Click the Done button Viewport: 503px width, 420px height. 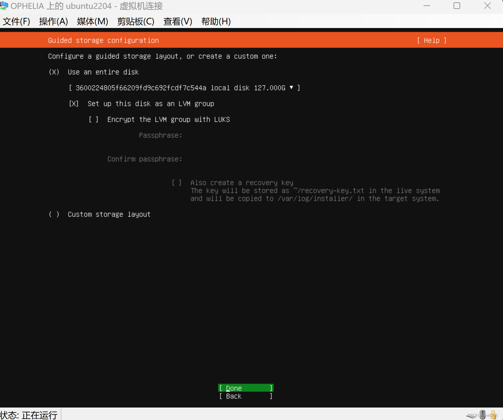click(x=246, y=388)
